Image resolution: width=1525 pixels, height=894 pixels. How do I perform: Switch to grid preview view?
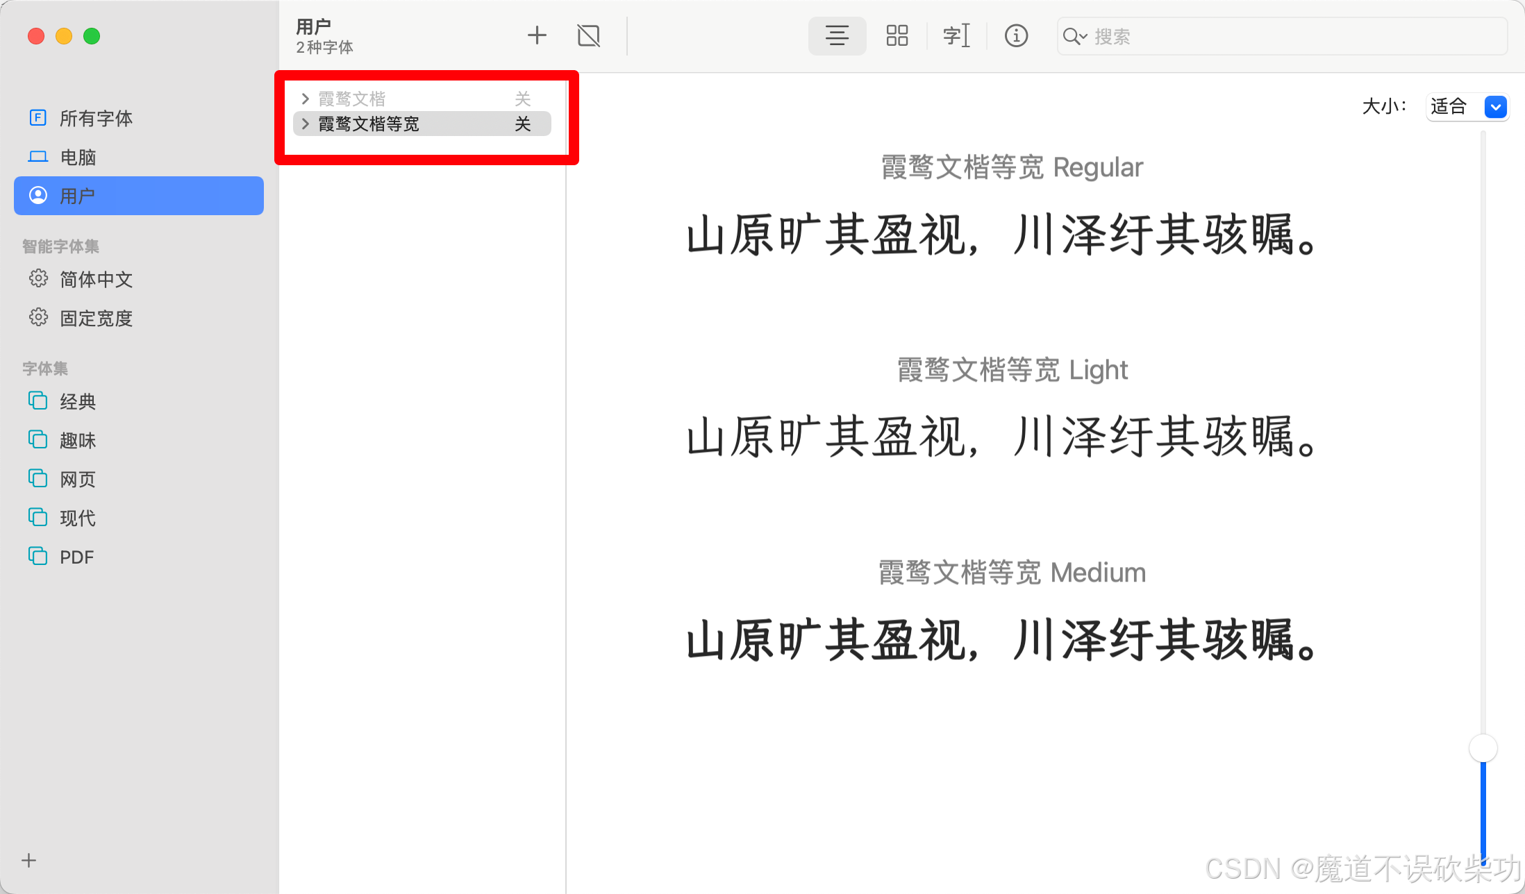[x=897, y=35]
